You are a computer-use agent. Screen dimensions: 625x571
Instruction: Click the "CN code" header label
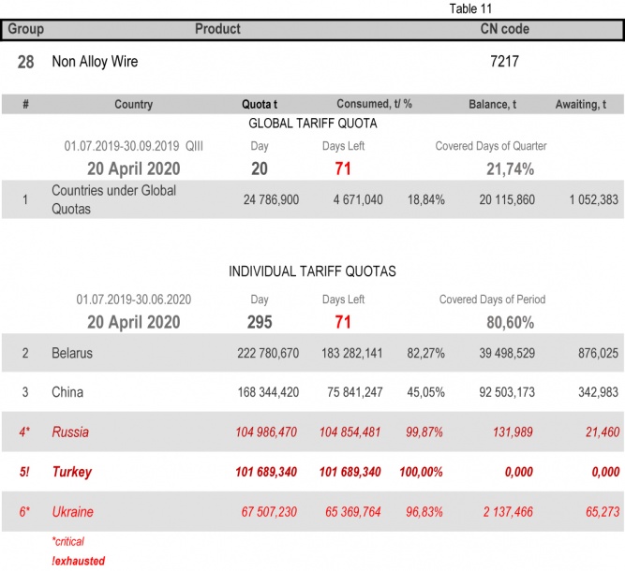(x=504, y=29)
